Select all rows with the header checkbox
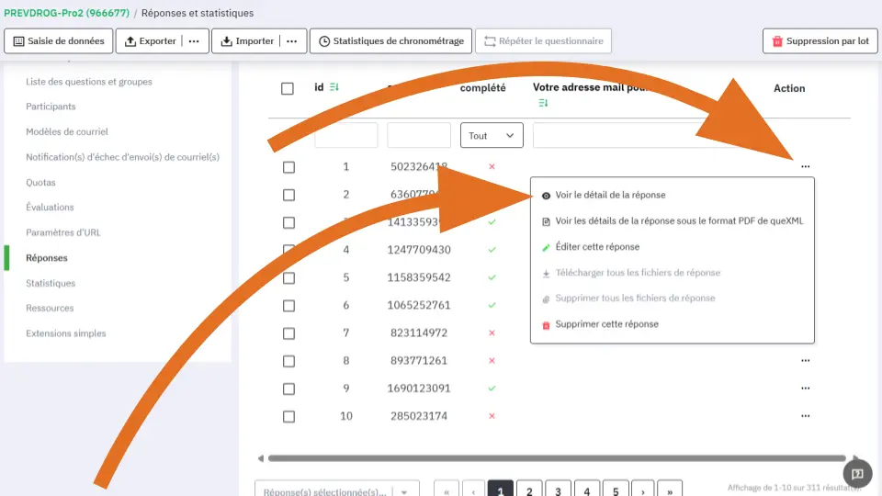 [288, 89]
